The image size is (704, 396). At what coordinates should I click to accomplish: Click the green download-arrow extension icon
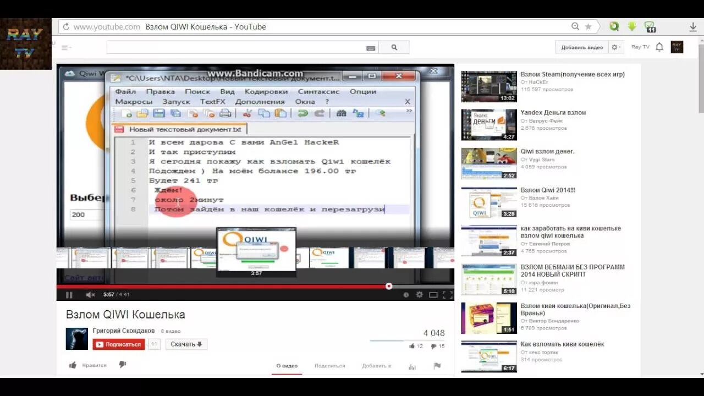click(632, 26)
